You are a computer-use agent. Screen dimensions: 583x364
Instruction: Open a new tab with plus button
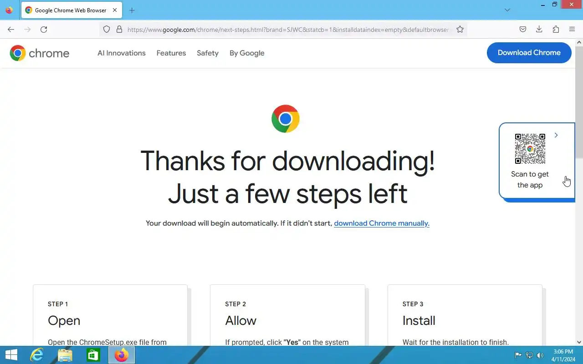132,10
